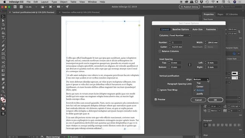Image resolution: width=245 pixels, height=138 pixels.
Task: Select the Free Transform tool
Action: pos(3,66)
